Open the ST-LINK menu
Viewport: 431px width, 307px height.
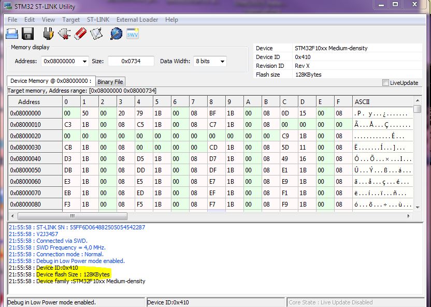tap(98, 20)
